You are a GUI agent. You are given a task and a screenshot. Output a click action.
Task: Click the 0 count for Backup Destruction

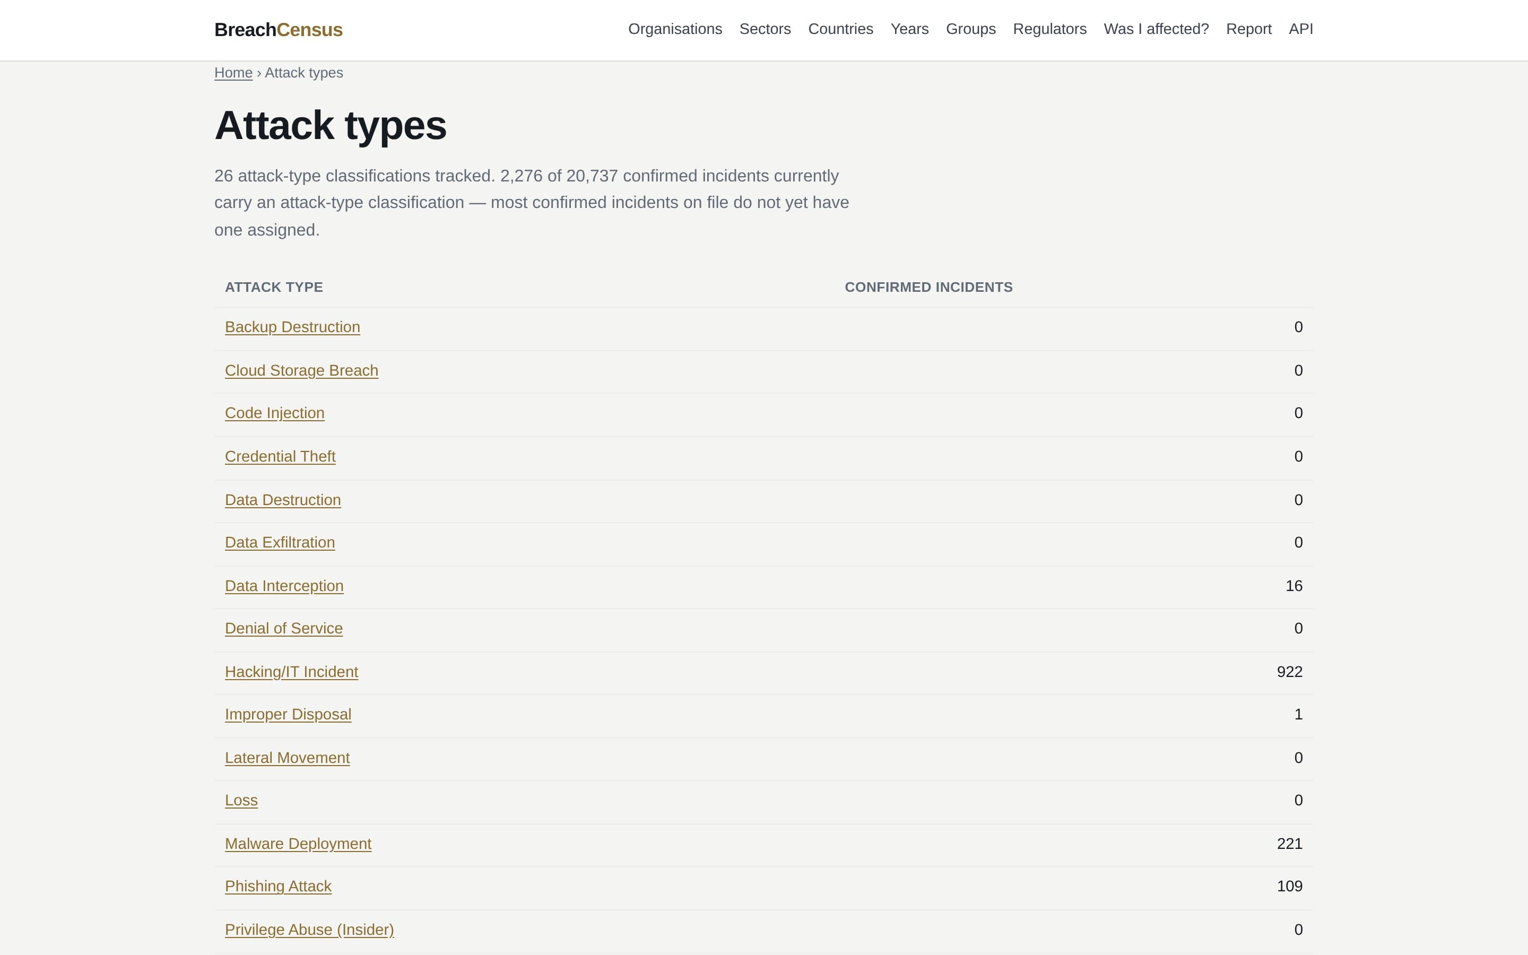(x=1298, y=327)
